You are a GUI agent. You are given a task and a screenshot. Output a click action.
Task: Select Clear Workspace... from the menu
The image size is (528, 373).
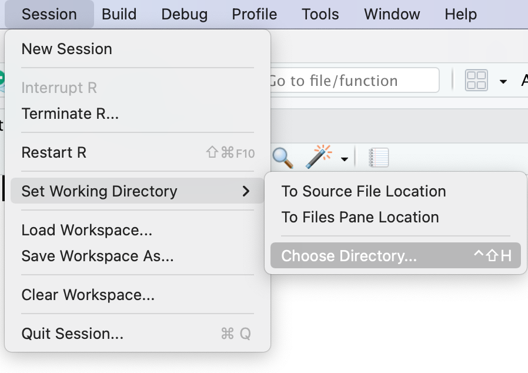click(88, 295)
